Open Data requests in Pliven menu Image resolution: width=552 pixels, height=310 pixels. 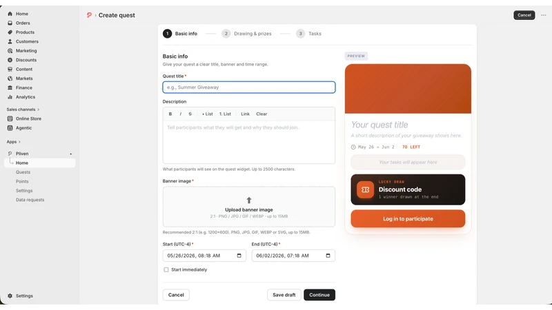(x=30, y=200)
